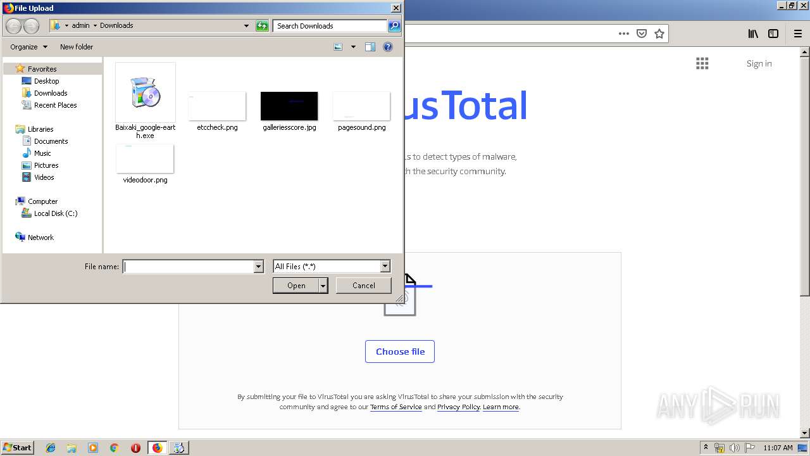The height and width of the screenshot is (456, 810).
Task: Open volume control in system tray
Action: (733, 448)
